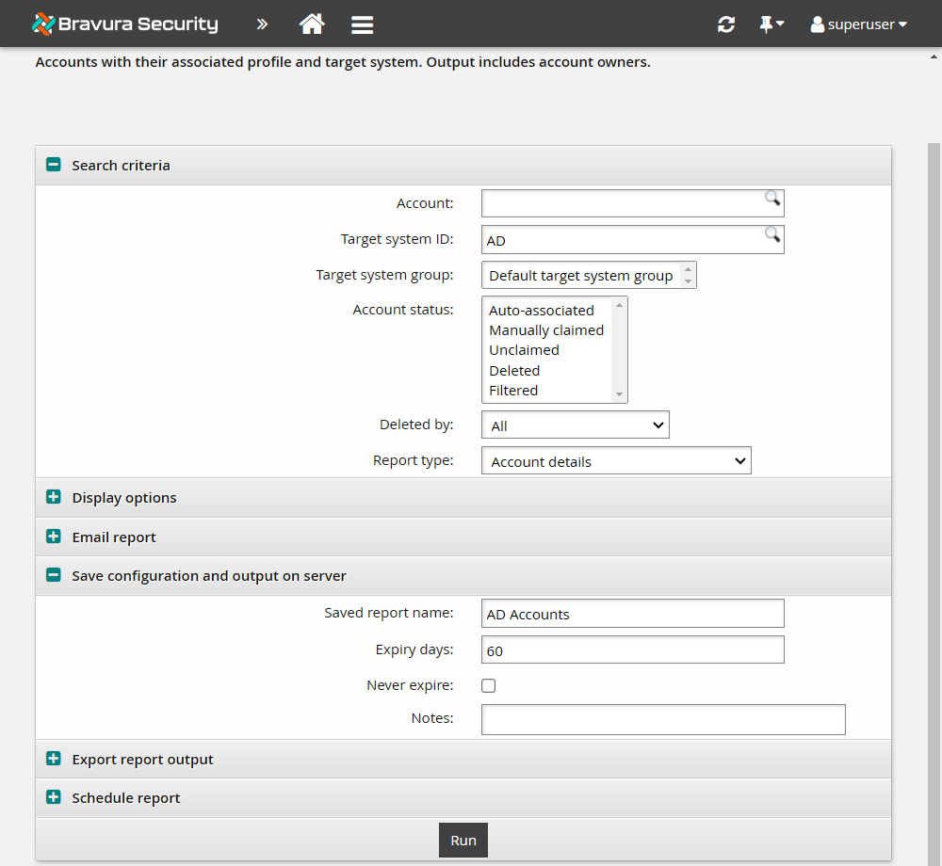
Task: Select Unclaimed in the Account status list
Action: click(524, 349)
